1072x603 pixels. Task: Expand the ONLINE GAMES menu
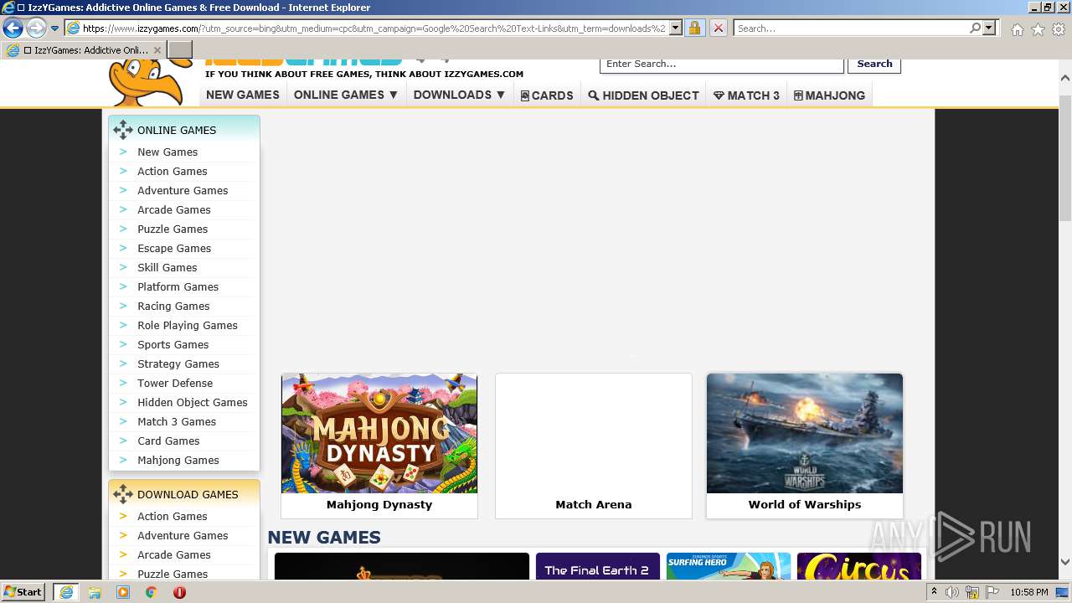coord(346,95)
